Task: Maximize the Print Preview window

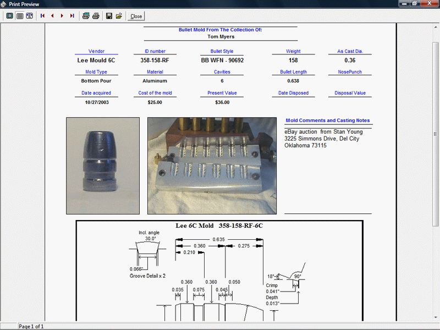Action: click(415, 3)
